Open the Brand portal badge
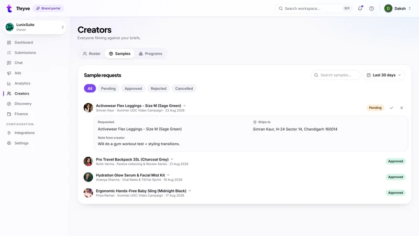Viewport: 419px width, 236px height. tap(48, 8)
